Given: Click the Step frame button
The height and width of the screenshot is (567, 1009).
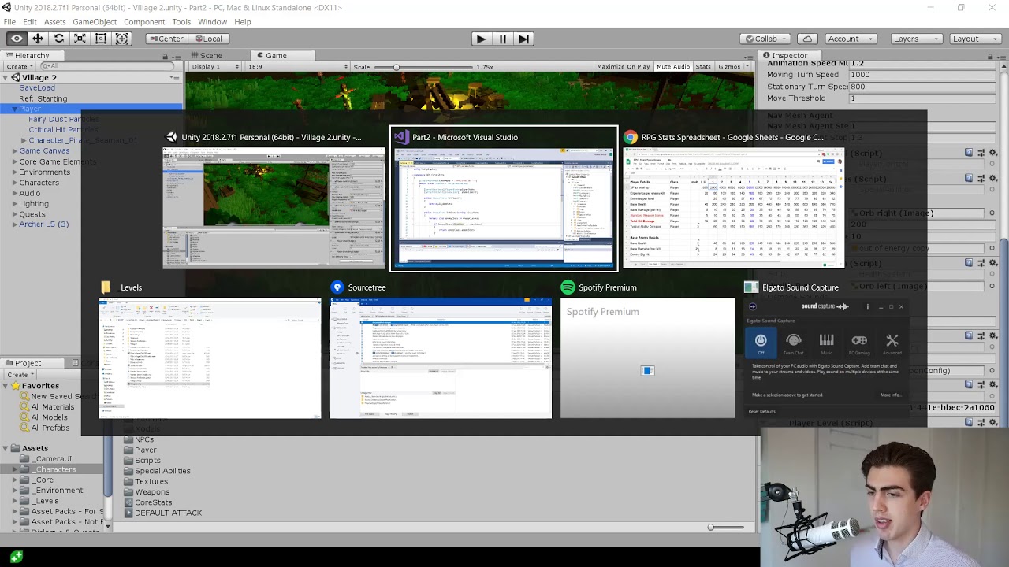Looking at the screenshot, I should point(523,39).
